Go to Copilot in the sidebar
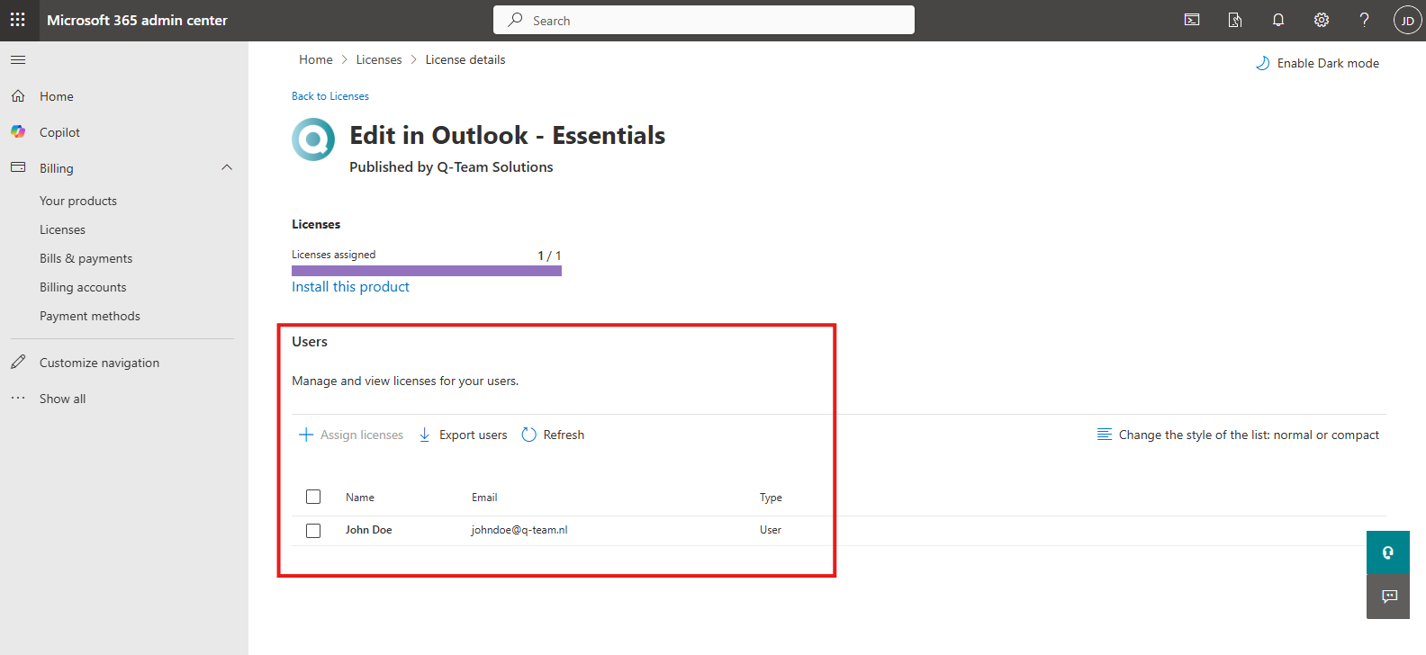Screen dimensions: 1426x655 pos(59,132)
